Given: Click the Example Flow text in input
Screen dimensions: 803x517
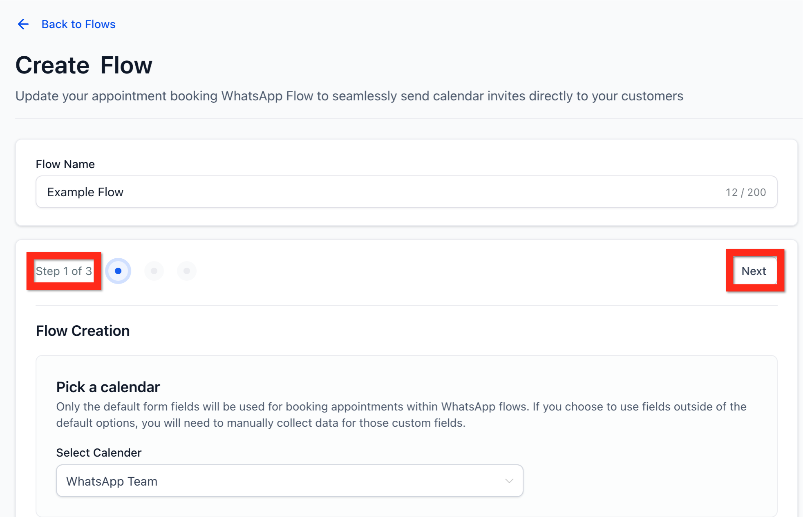Looking at the screenshot, I should coord(85,192).
